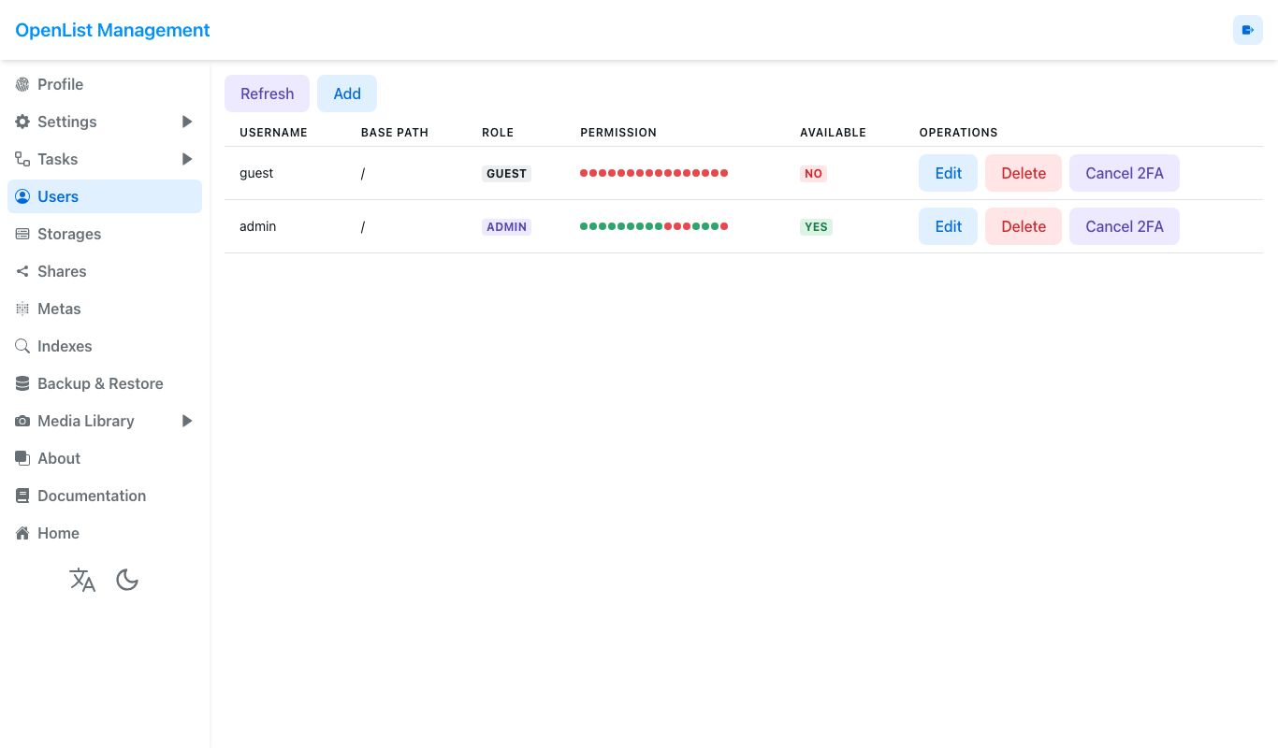Click the Shares share icon
This screenshot has width=1278, height=748.
pos(22,271)
